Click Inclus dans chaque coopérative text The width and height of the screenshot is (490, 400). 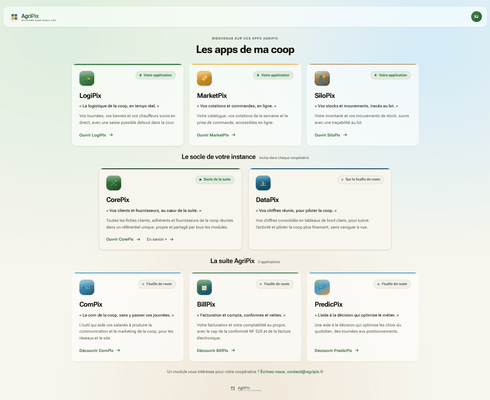tap(284, 158)
